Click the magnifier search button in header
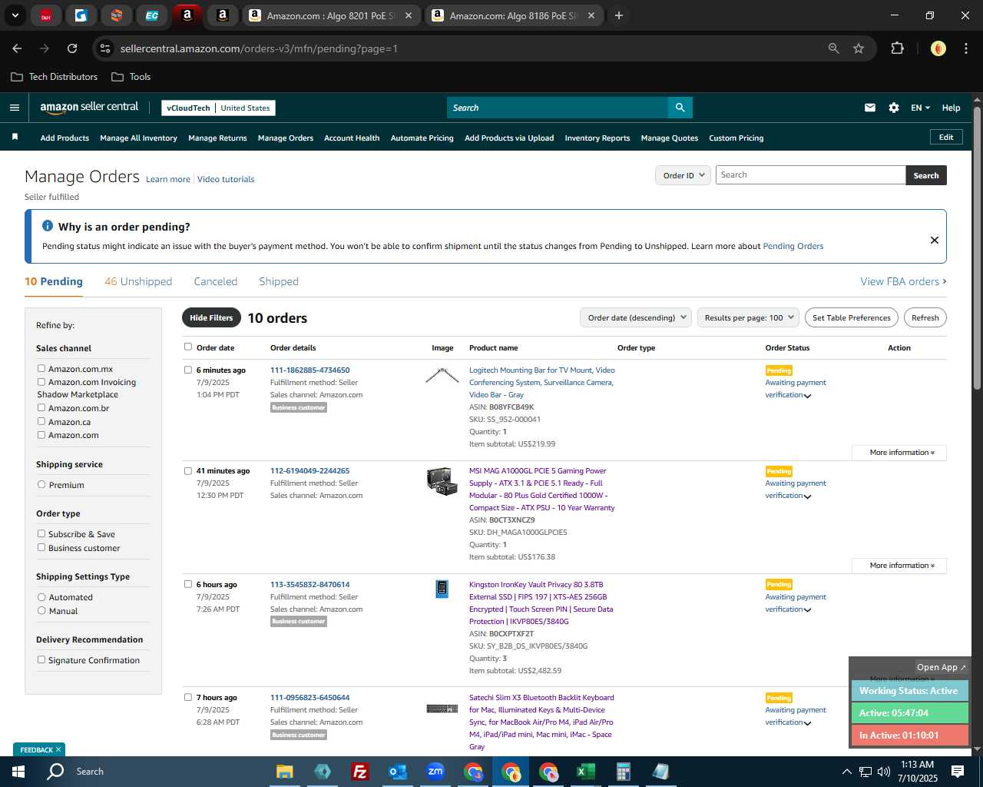The image size is (983, 787). (x=680, y=108)
